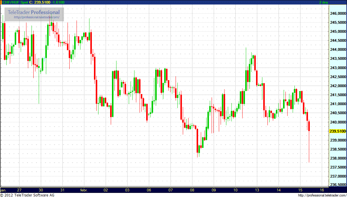Click the 246,0000 price axis label
Viewport: 347px width, 198px height.
(338, 14)
